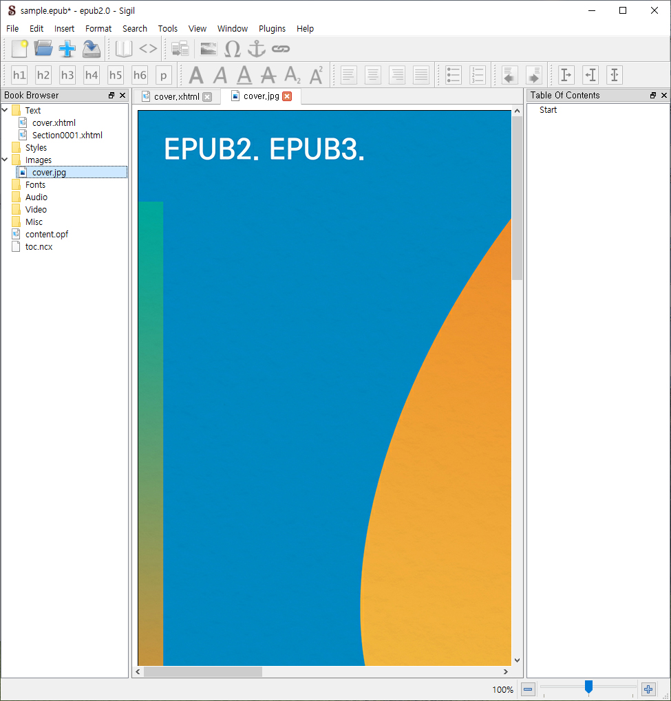The image size is (671, 701).
Task: Select content.opf in Book Browser
Action: [47, 235]
